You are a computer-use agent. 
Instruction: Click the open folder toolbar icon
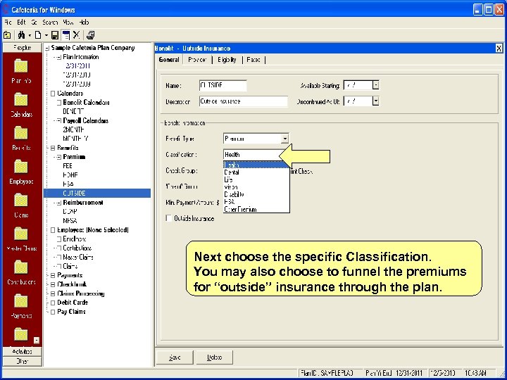[x=7, y=35]
